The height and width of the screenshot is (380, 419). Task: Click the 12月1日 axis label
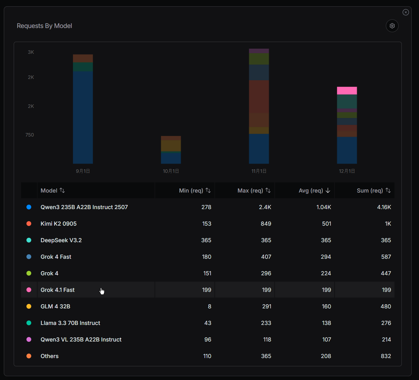click(347, 171)
